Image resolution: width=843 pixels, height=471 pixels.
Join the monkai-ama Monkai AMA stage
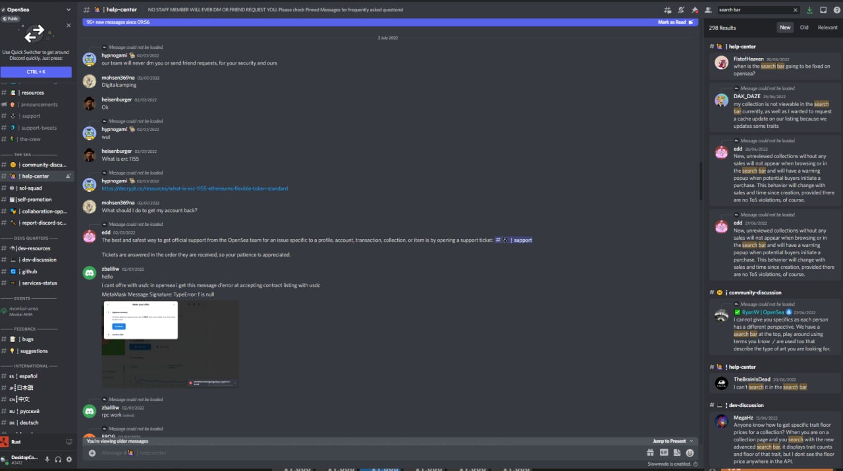37,311
